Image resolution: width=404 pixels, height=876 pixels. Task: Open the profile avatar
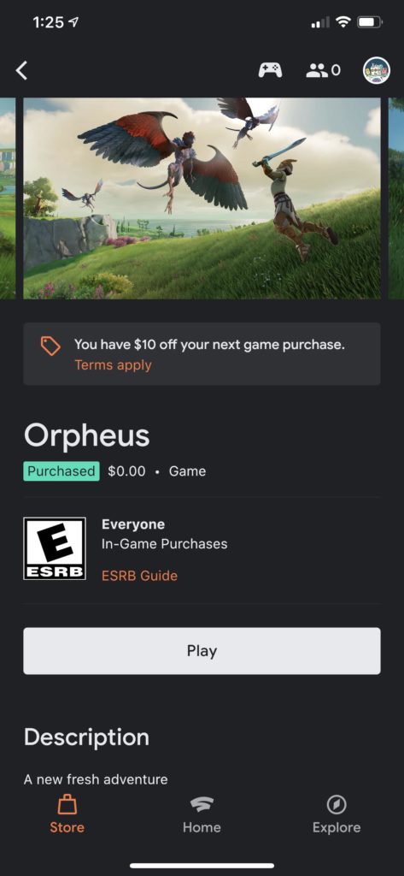(377, 70)
